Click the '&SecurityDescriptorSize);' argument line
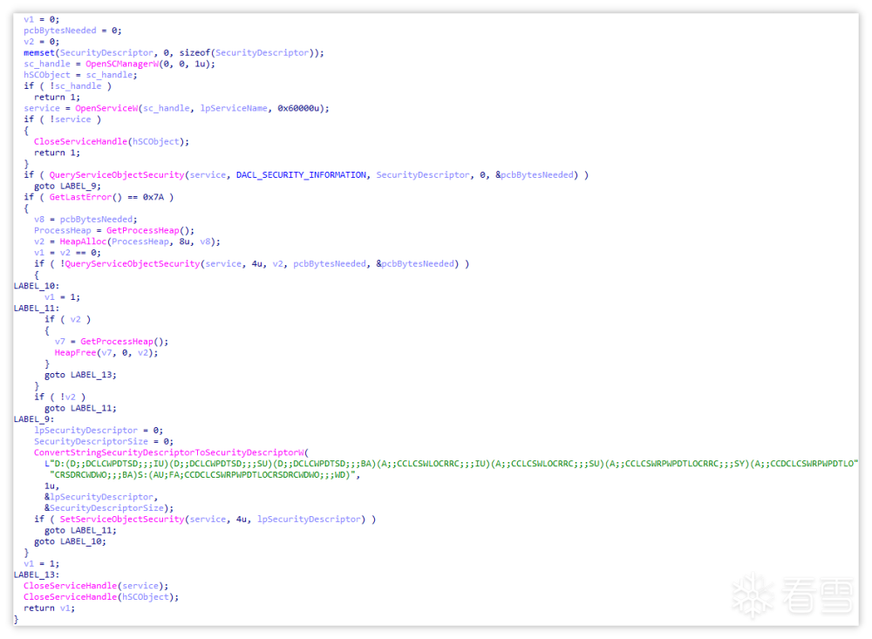The image size is (872, 639). click(x=109, y=508)
